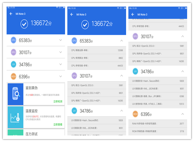Collapse the MEM section in right screen

(x=183, y=114)
